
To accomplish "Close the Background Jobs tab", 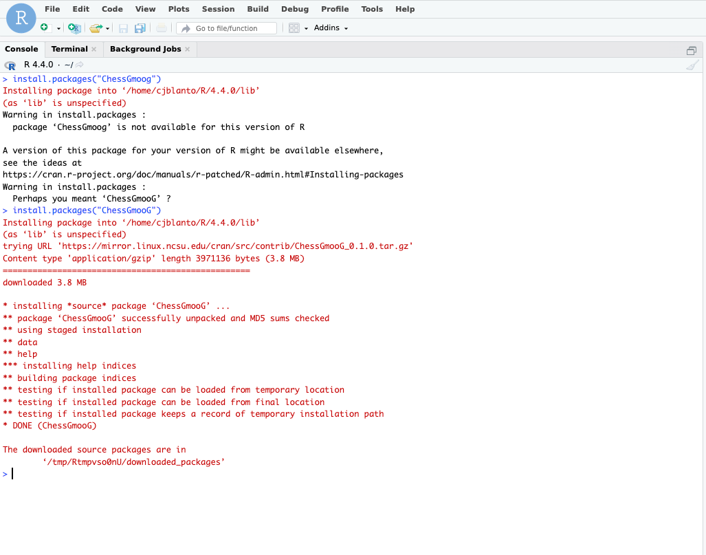I will [x=187, y=49].
